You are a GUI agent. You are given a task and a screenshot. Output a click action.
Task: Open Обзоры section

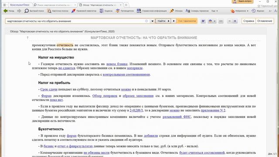pyautogui.click(x=176, y=11)
